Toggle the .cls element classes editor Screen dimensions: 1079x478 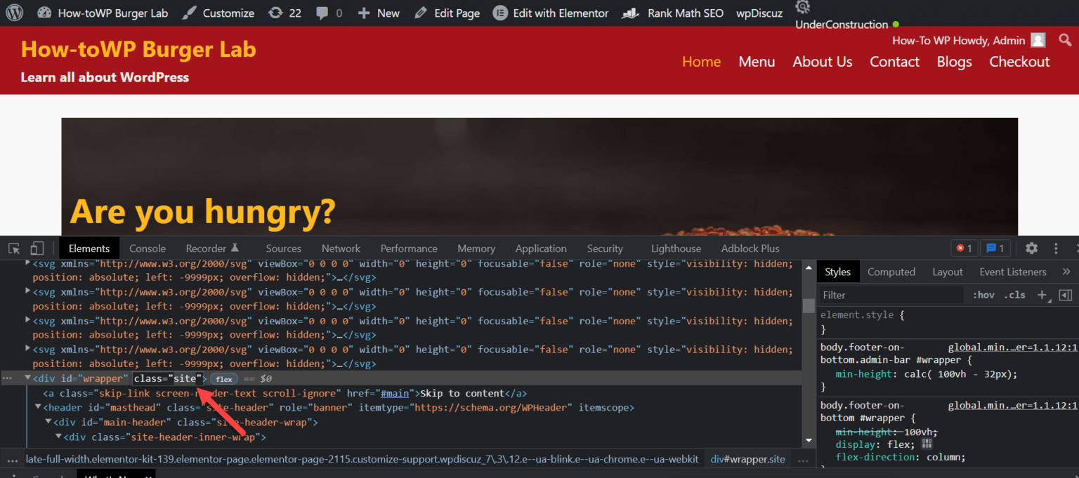pyautogui.click(x=1014, y=295)
